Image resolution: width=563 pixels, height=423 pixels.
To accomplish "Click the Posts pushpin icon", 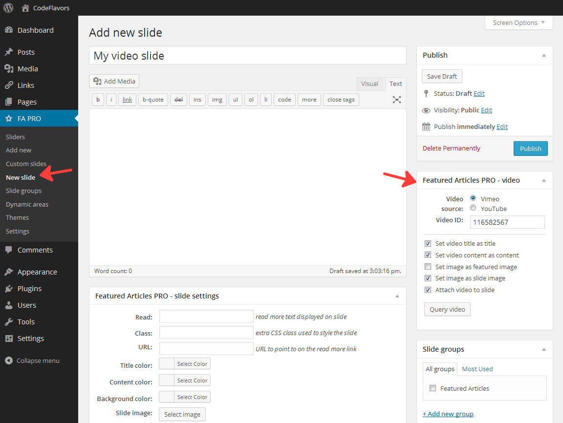I will point(9,52).
